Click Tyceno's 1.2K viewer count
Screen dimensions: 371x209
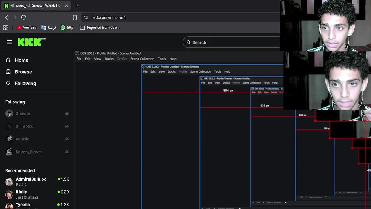point(63,205)
